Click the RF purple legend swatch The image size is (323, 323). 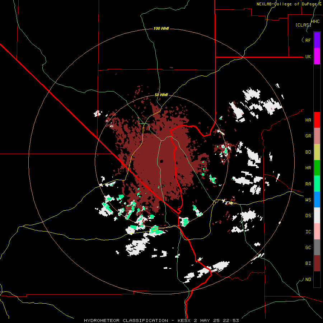pyautogui.click(x=317, y=40)
